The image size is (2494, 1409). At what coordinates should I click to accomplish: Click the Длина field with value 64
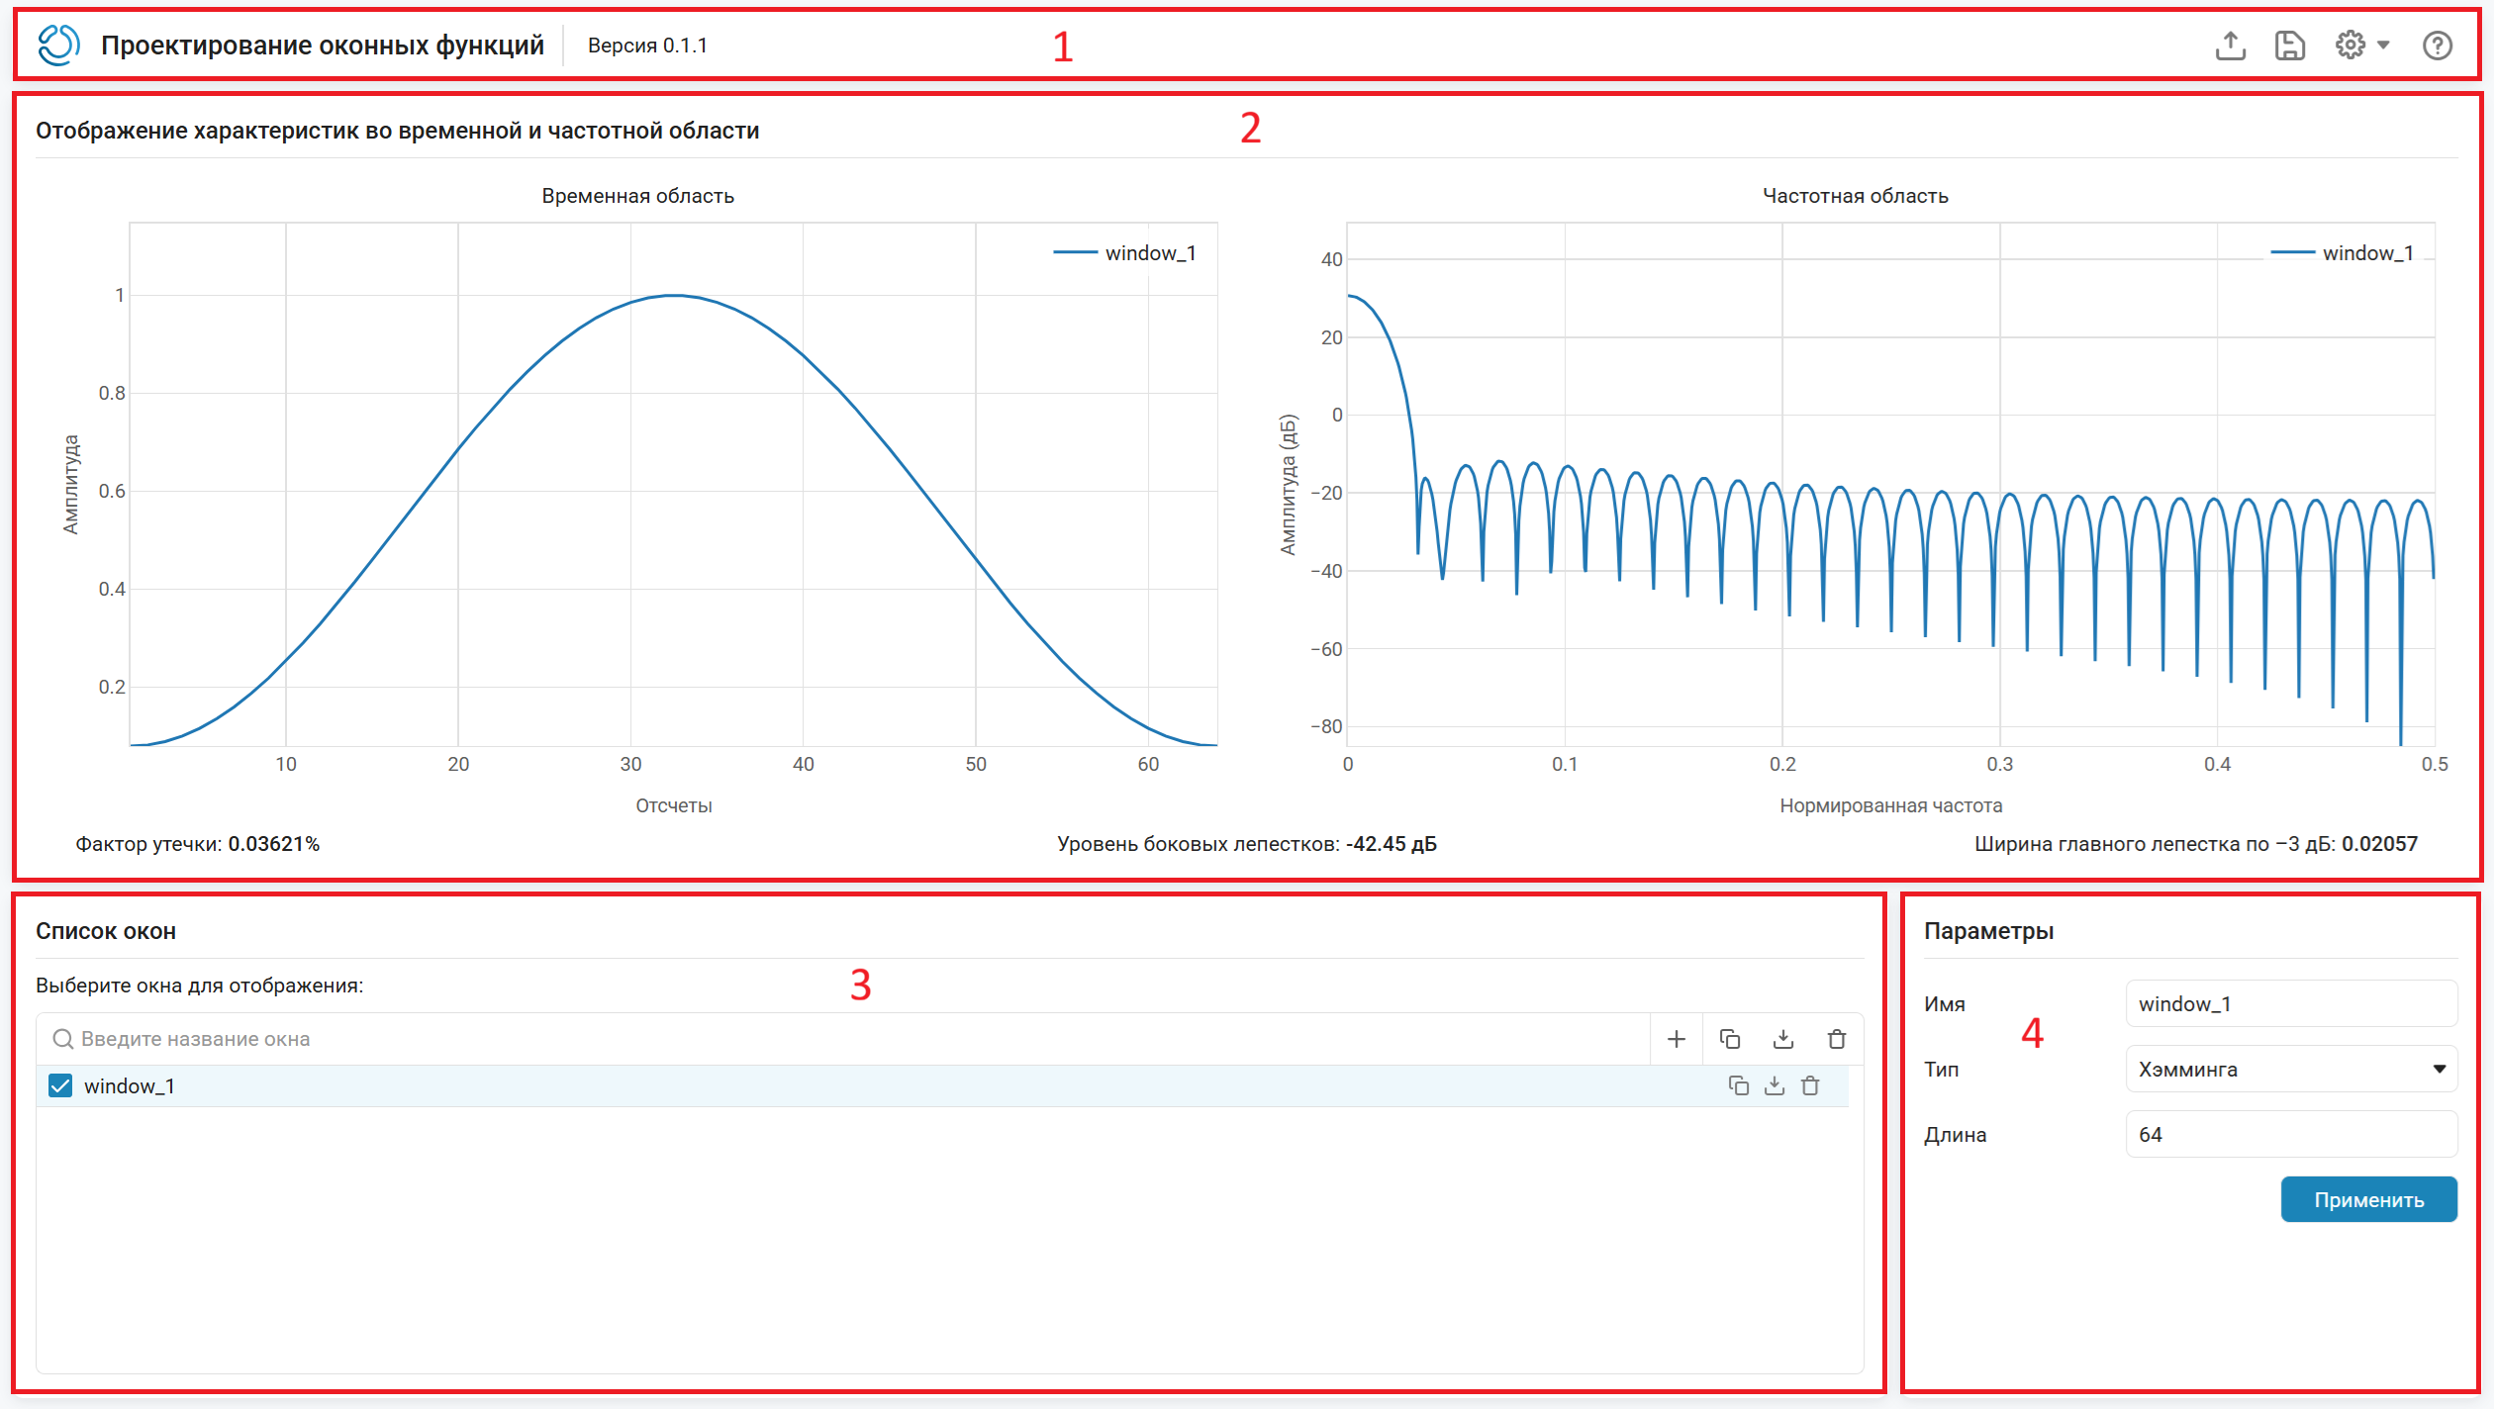2291,1134
